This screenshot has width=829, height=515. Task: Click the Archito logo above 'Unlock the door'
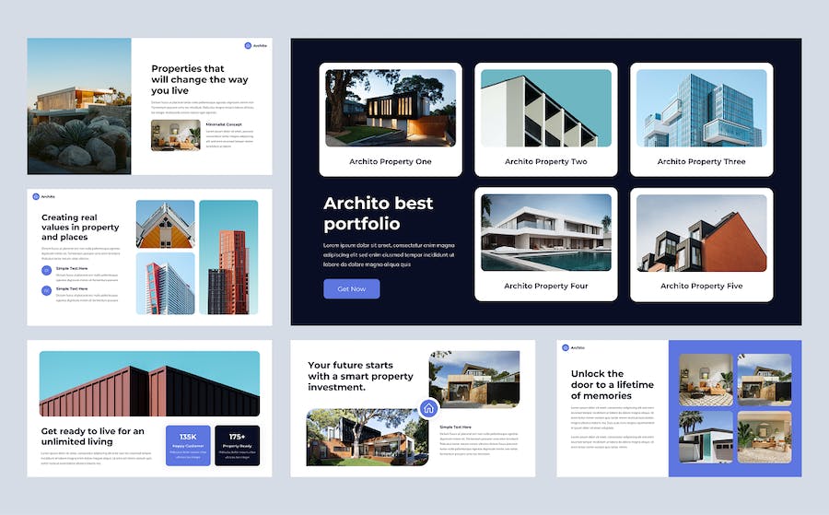pyautogui.click(x=566, y=348)
